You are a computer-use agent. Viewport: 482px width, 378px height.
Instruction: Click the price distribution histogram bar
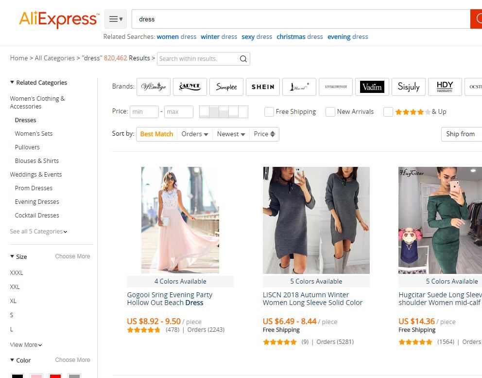[224, 112]
